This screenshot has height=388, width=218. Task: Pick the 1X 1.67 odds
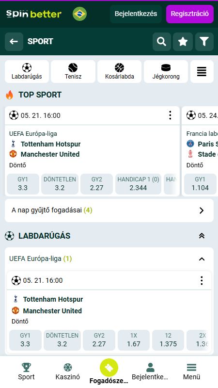[x=134, y=340]
